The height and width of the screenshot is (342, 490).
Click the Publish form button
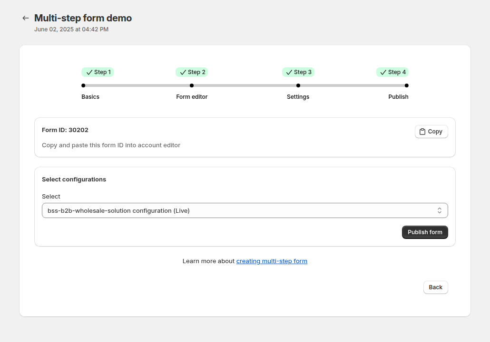pyautogui.click(x=425, y=232)
